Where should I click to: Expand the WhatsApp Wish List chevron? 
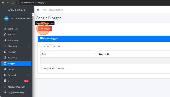28,87
